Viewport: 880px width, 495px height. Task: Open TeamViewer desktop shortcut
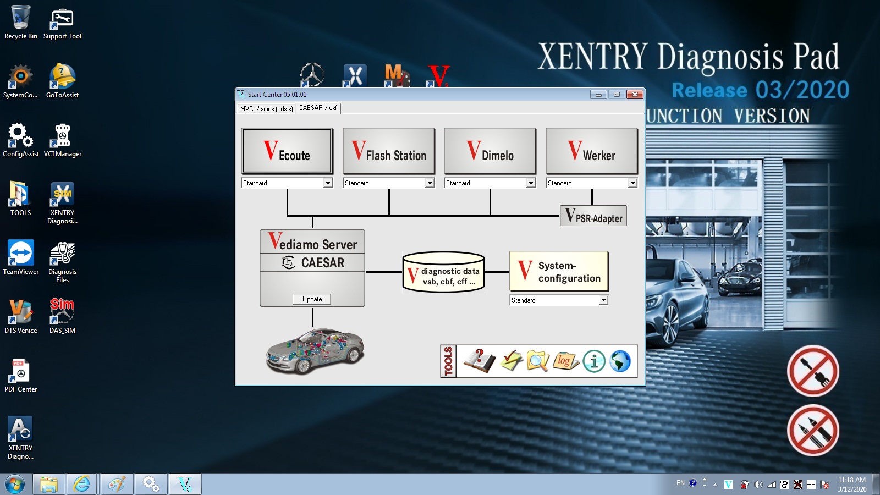pos(21,257)
